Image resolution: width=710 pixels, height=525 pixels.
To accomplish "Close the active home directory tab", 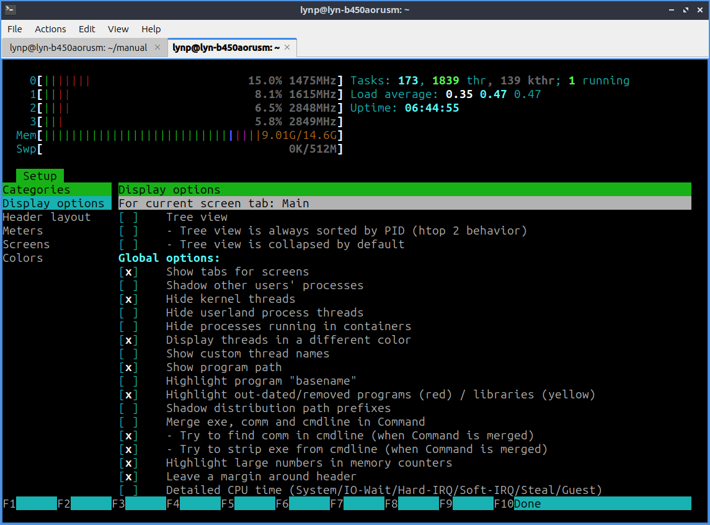I will 288,47.
